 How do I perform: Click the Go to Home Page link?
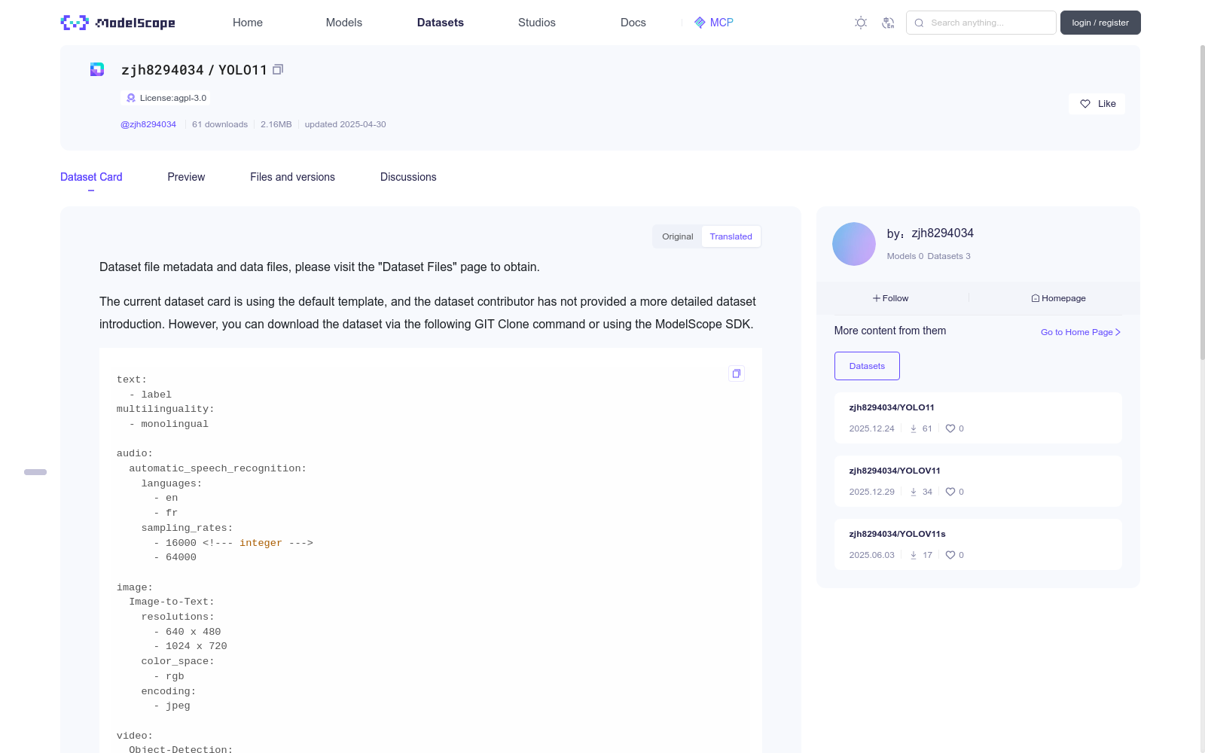(x=1081, y=332)
